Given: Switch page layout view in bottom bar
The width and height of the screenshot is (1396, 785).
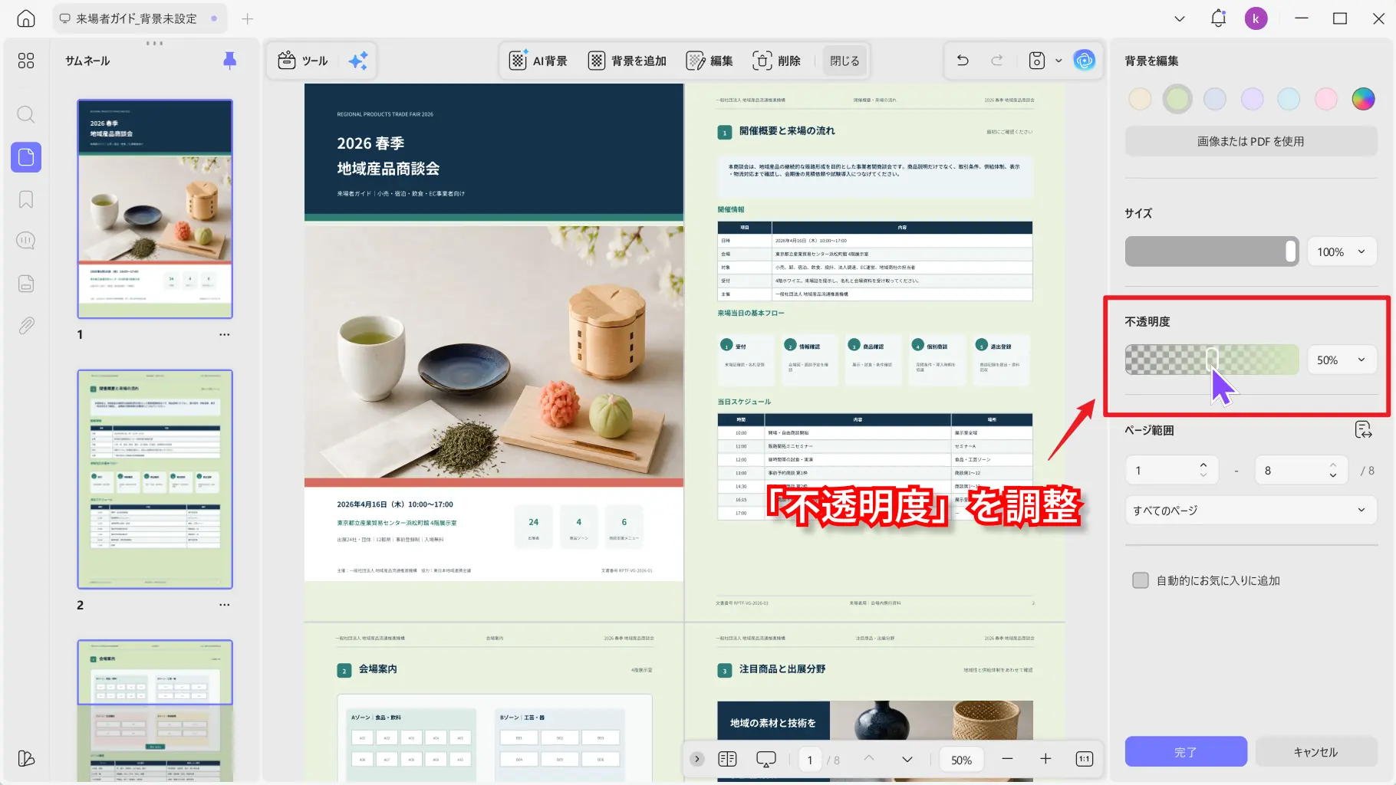Looking at the screenshot, I should point(727,759).
